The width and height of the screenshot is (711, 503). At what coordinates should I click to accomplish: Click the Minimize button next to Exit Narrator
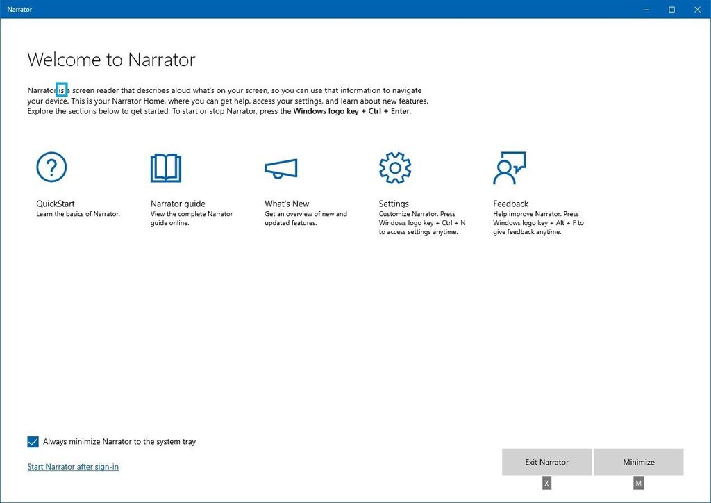coord(638,461)
